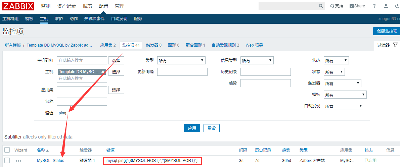The image size is (400, 167).
Task: Switch to 图形 6 tab
Action: coord(174,45)
